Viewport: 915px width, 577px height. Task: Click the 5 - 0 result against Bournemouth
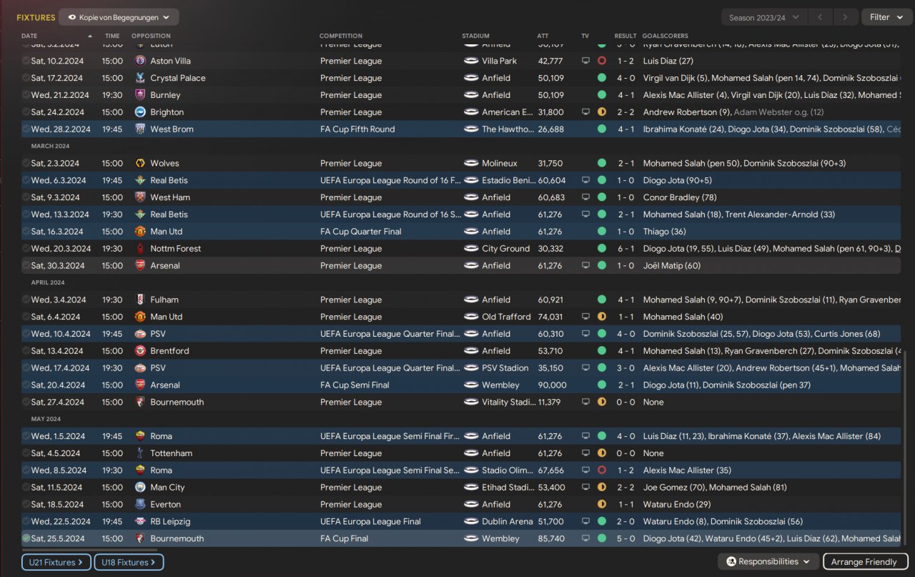click(626, 538)
